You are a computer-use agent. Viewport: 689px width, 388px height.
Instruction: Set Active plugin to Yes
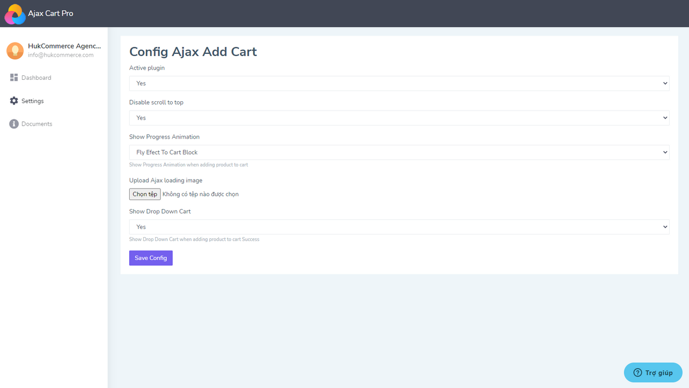(x=398, y=83)
